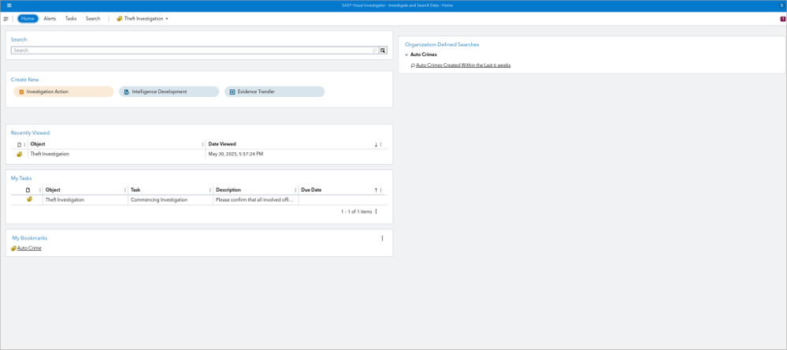787x350 pixels.
Task: Click the My Bookmarks section heading
Action: click(30, 238)
